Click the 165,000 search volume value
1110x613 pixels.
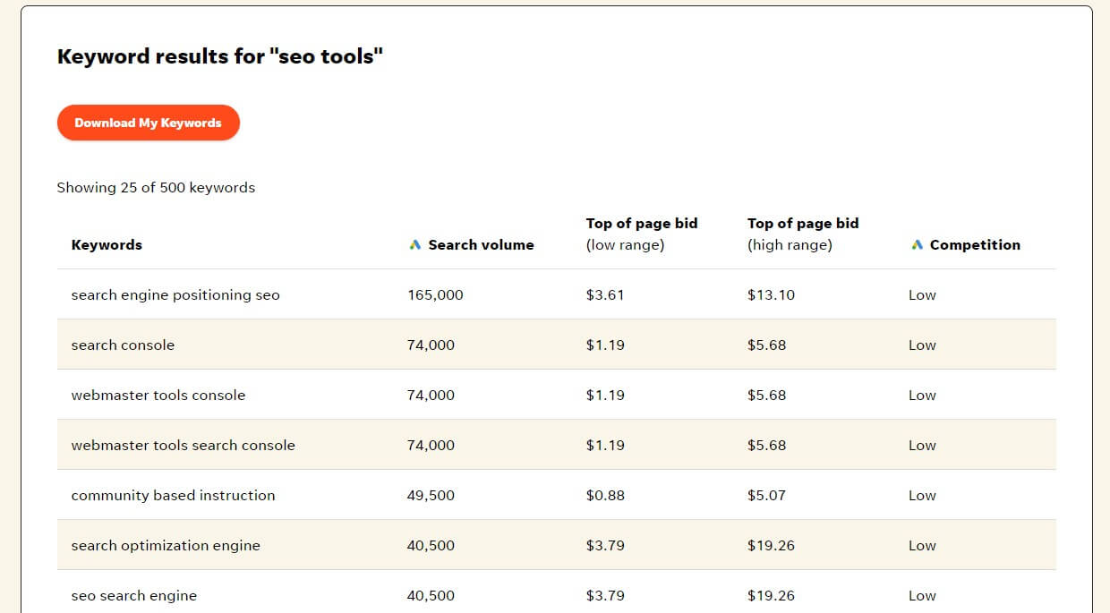click(x=435, y=294)
